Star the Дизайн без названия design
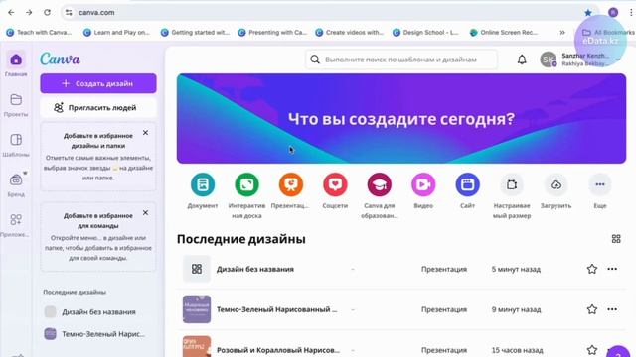The height and width of the screenshot is (357, 636). point(592,269)
